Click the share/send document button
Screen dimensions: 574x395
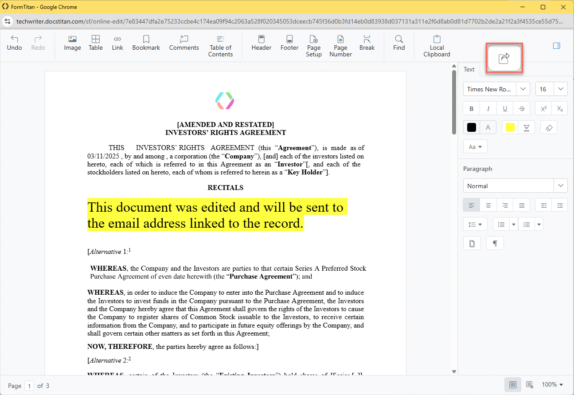504,58
